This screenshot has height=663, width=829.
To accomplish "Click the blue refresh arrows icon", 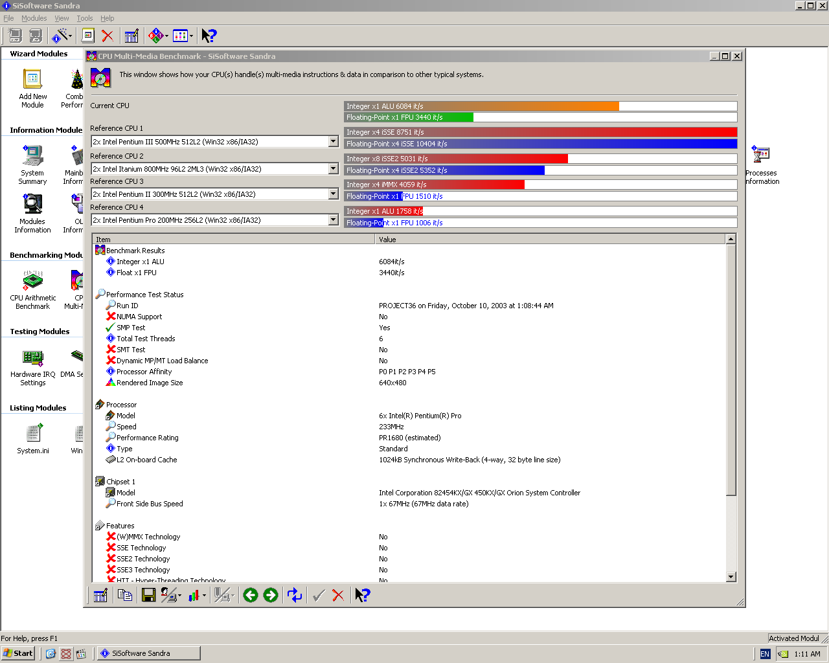I will click(295, 595).
